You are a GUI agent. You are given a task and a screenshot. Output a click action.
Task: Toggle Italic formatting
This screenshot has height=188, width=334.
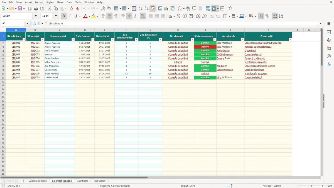pyautogui.click(x=70, y=16)
